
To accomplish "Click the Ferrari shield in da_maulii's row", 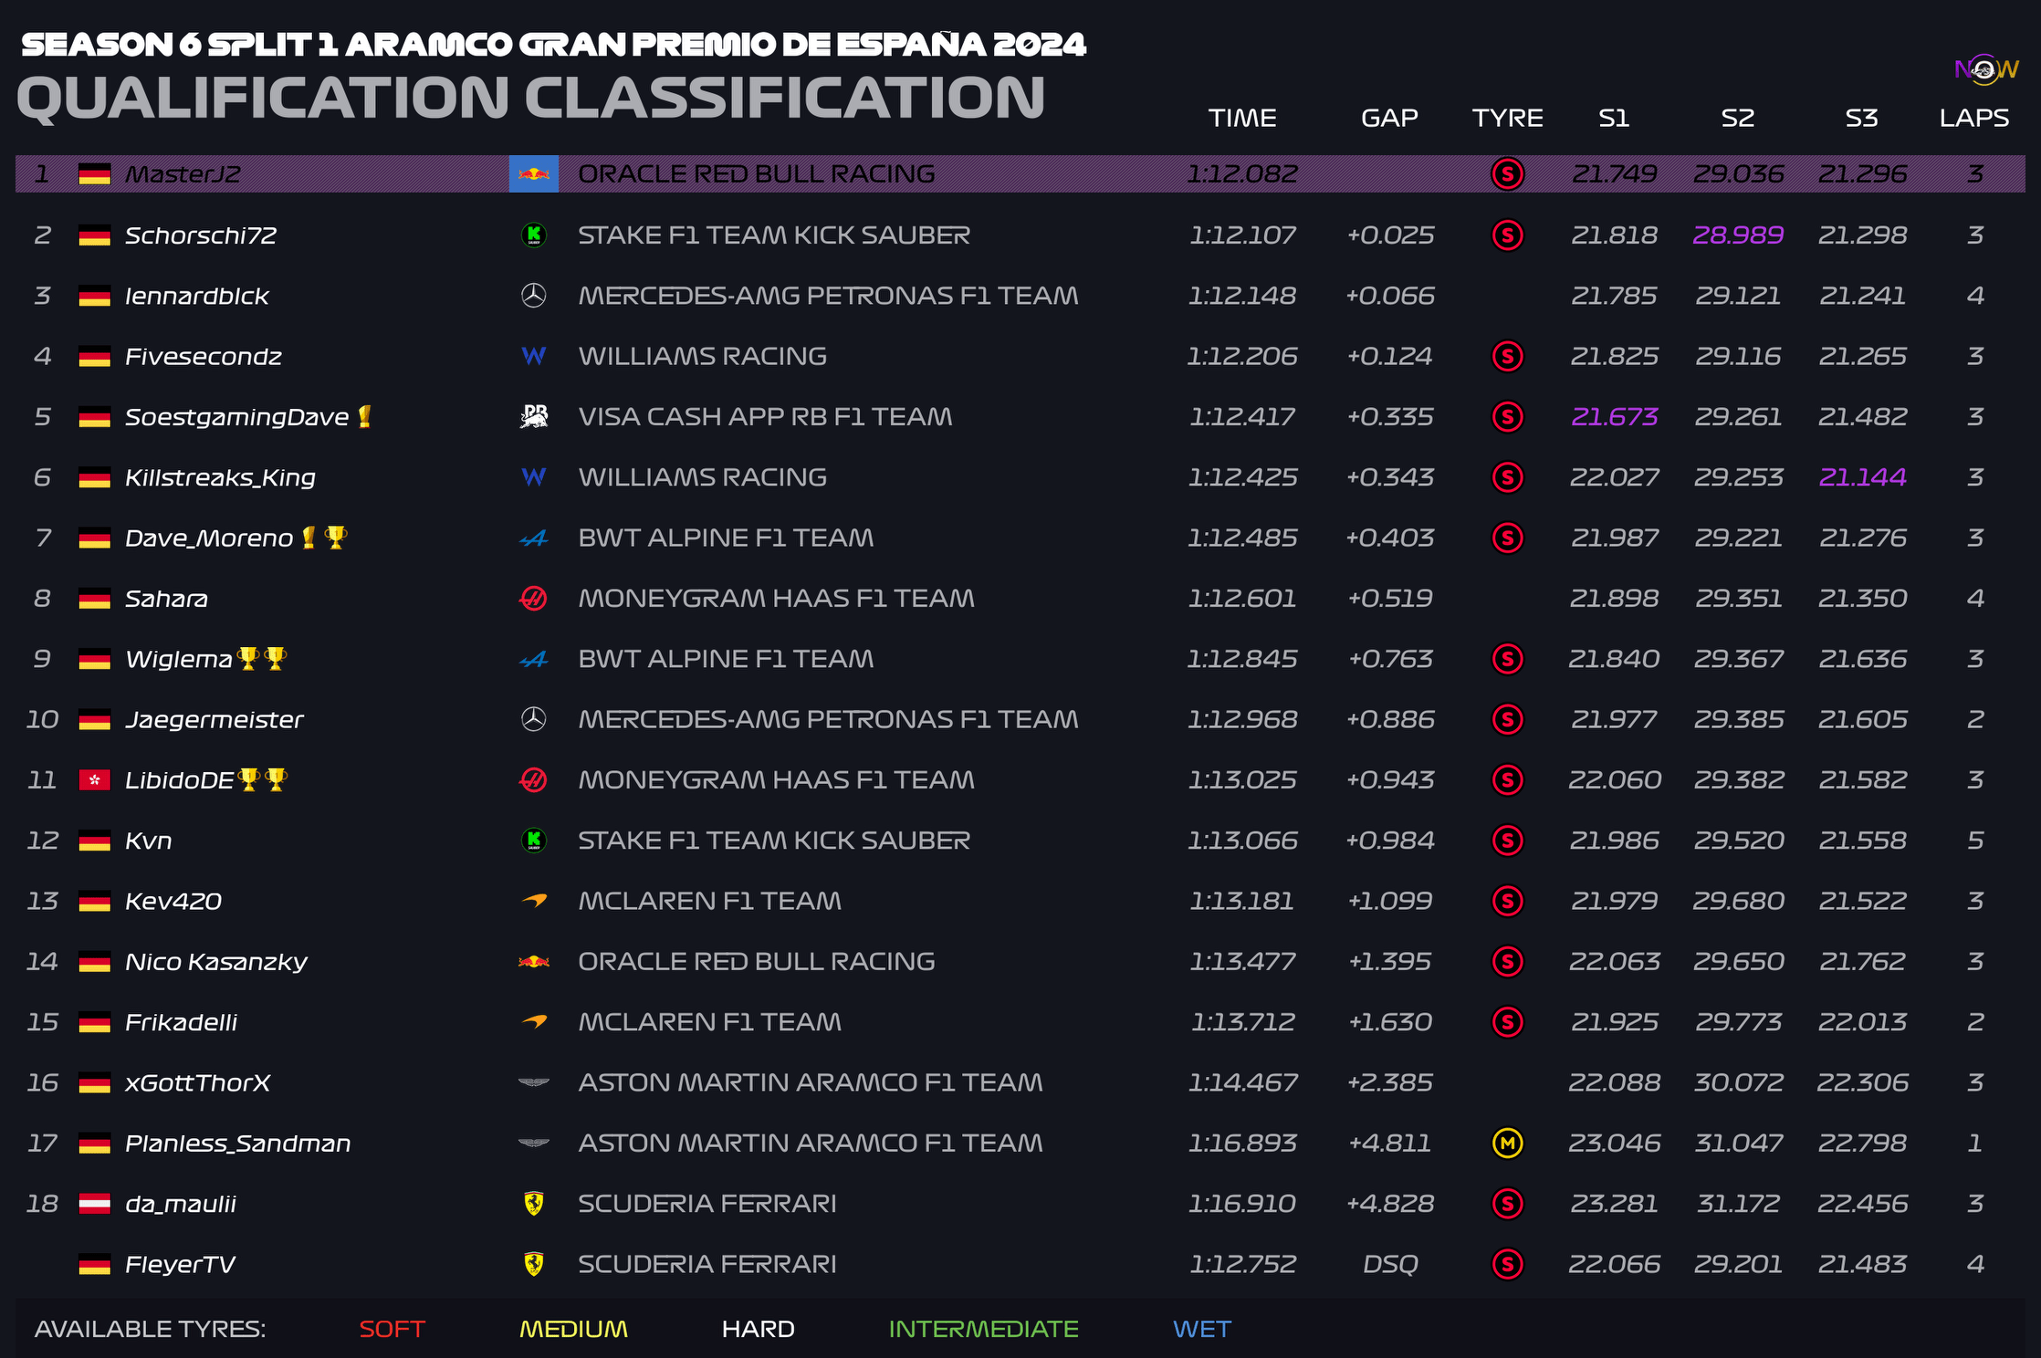I will (x=534, y=1204).
